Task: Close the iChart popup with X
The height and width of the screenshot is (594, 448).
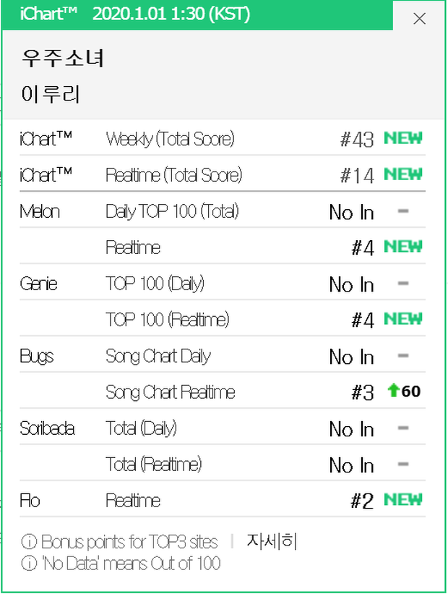Action: click(419, 19)
